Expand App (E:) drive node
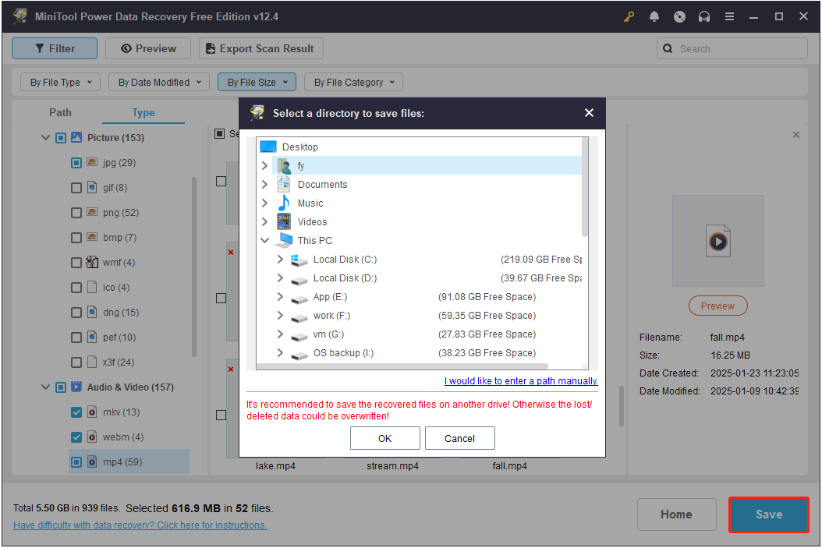Image resolution: width=822 pixels, height=548 pixels. (280, 297)
